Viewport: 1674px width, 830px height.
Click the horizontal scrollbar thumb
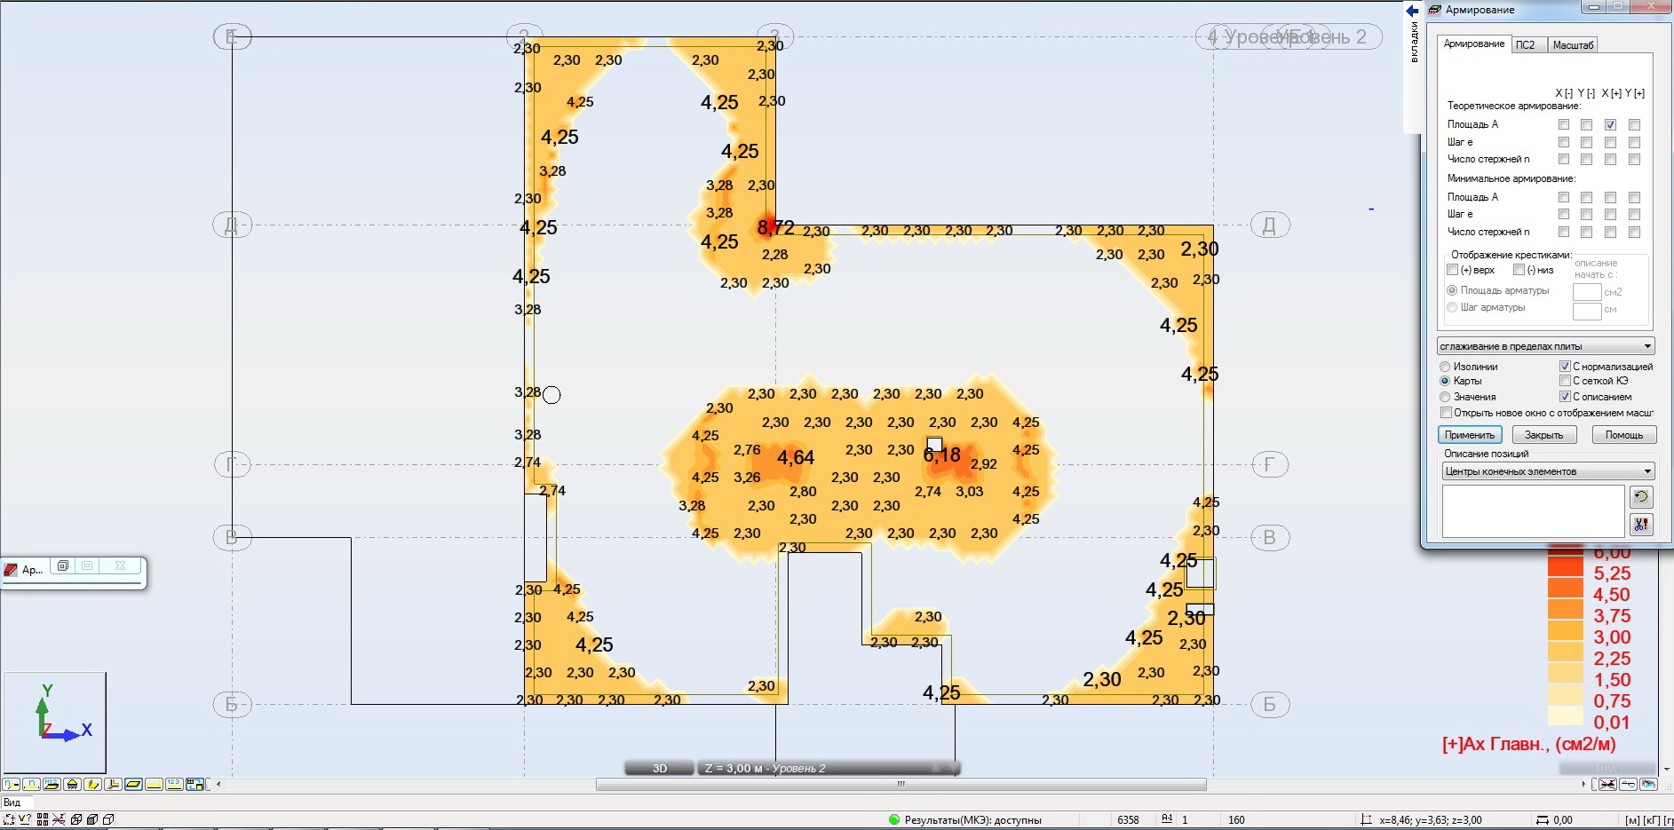901,785
